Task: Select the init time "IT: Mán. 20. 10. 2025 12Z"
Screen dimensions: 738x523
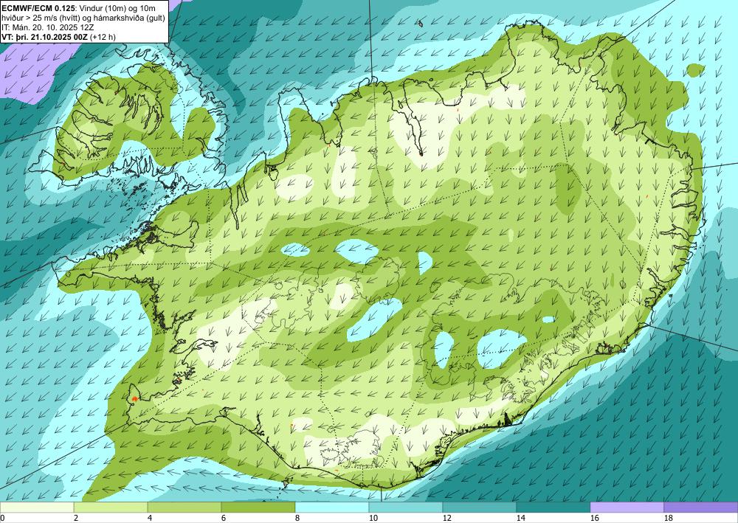Action: [48, 27]
